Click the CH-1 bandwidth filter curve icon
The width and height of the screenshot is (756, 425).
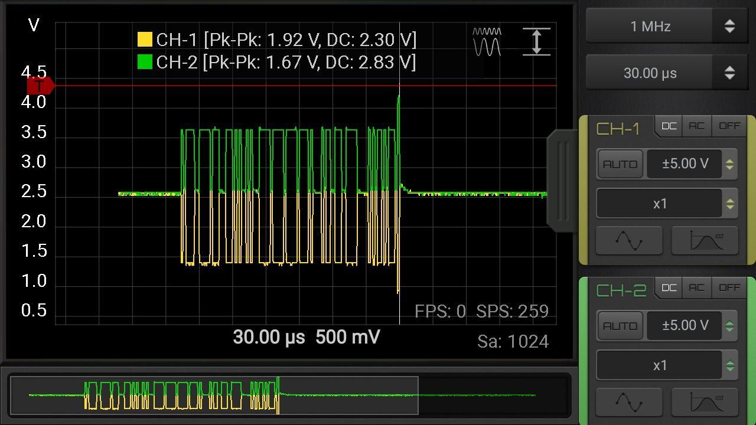click(x=705, y=240)
